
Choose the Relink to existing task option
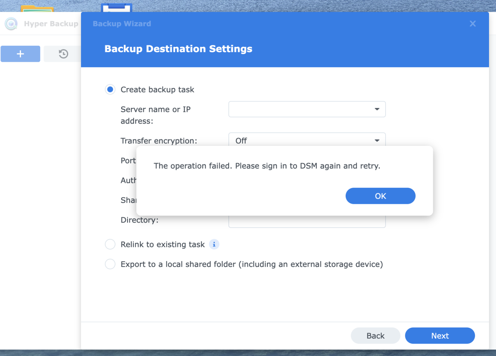pyautogui.click(x=110, y=244)
